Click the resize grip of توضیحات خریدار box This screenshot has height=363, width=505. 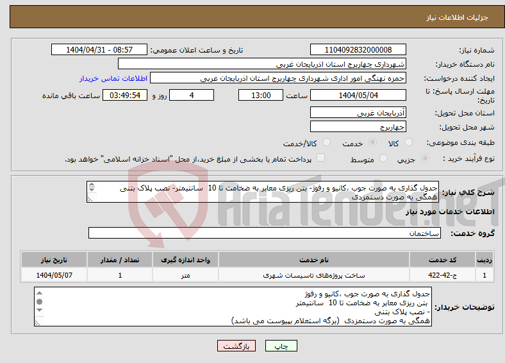point(38,323)
